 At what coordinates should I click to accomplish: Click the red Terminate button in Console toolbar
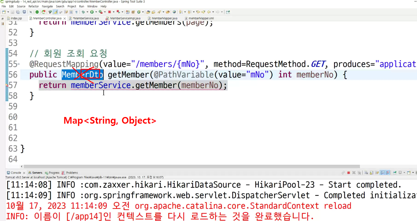pos(349,173)
